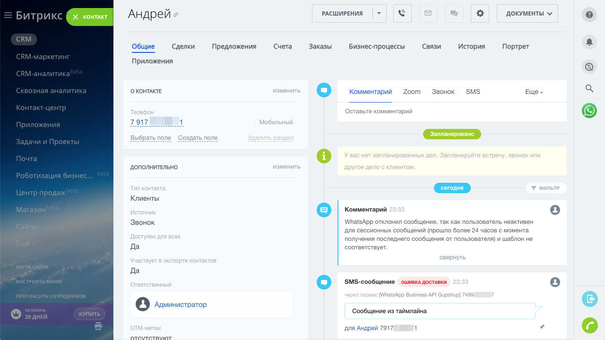Collapse comment using свернуть link
This screenshot has width=605, height=340.
pos(452,257)
